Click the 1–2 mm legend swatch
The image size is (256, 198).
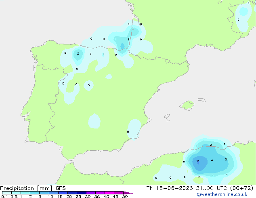pyautogui.click(x=25, y=193)
